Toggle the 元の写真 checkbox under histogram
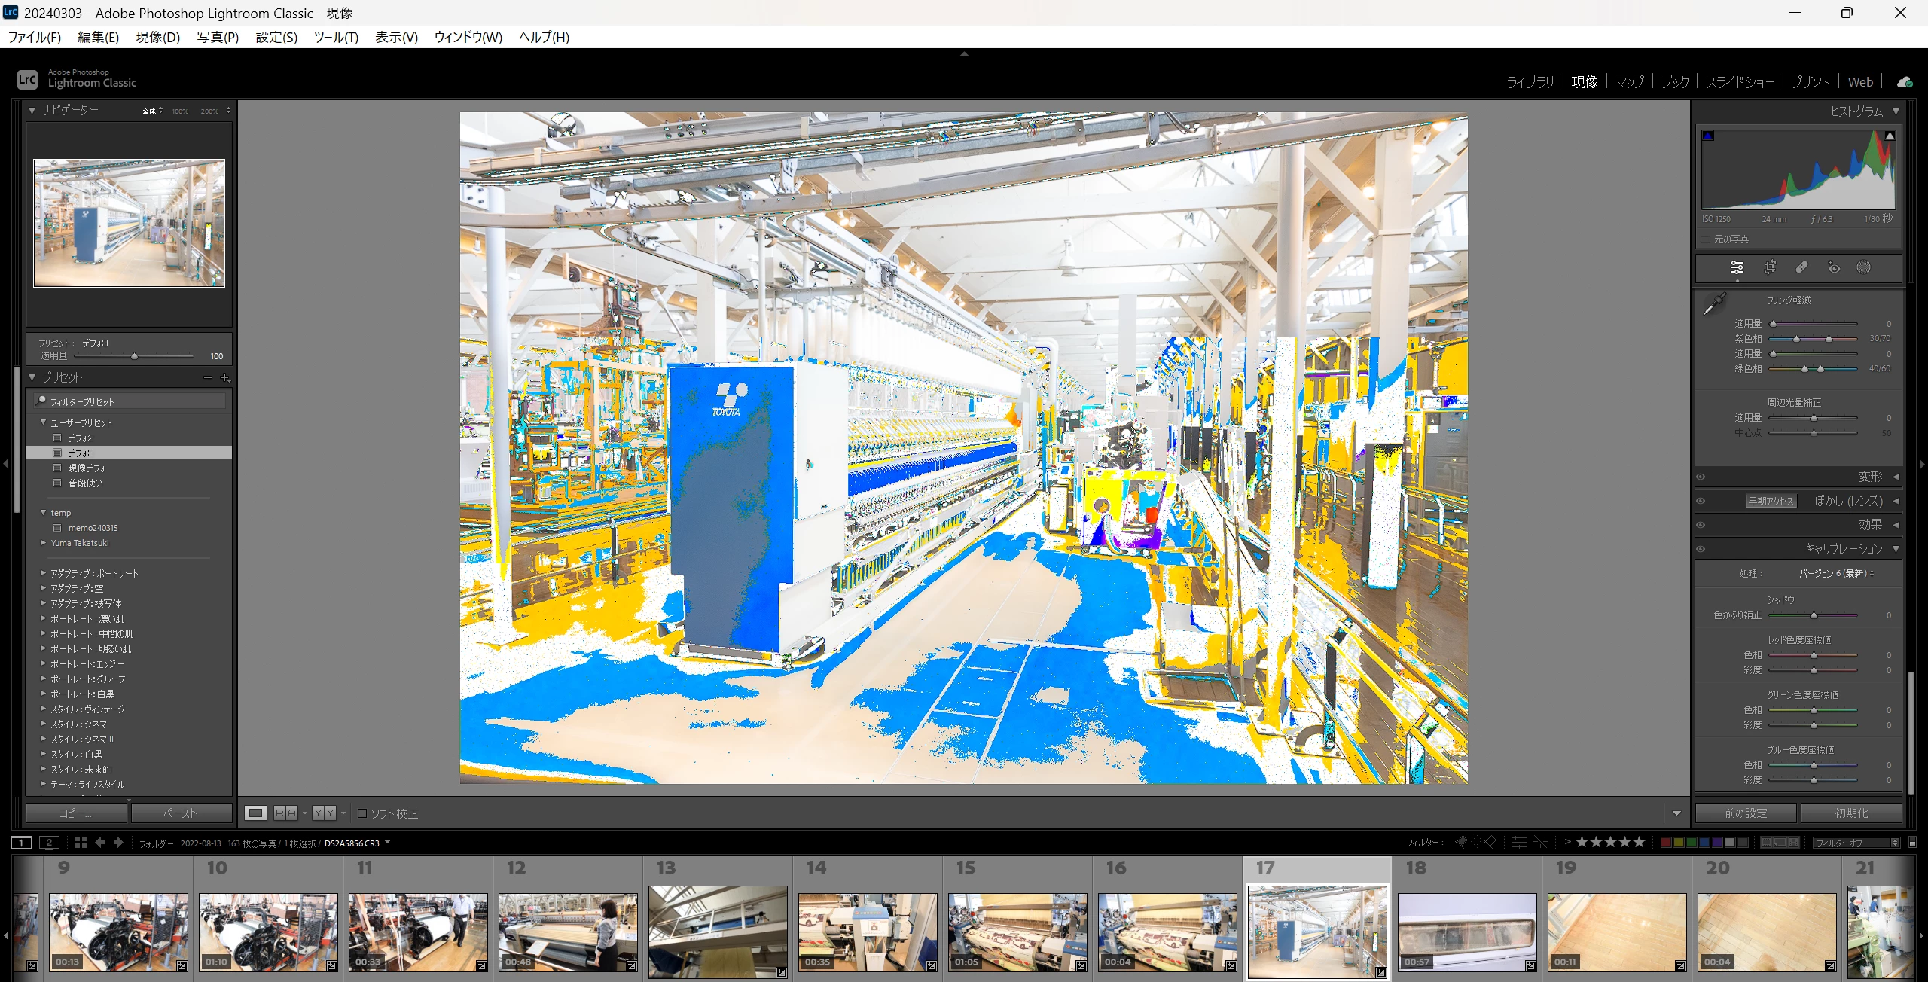This screenshot has width=1928, height=982. click(1706, 239)
